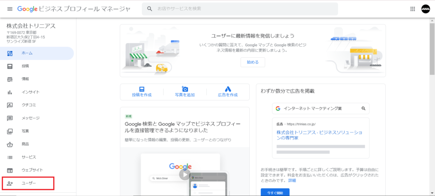Click the 写真 photo icon

click(10, 131)
